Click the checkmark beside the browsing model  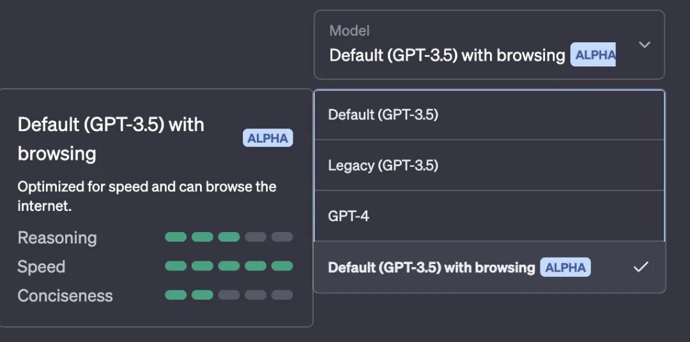pos(640,267)
